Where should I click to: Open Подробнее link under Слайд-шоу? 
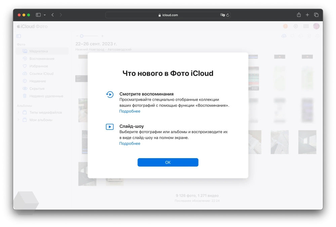coord(130,143)
